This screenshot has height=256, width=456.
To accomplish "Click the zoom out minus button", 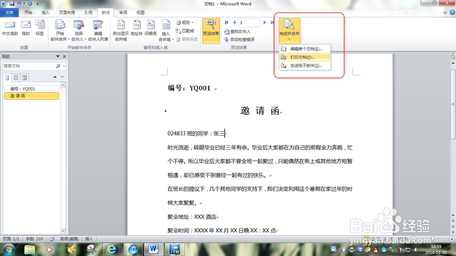I will coord(413,239).
